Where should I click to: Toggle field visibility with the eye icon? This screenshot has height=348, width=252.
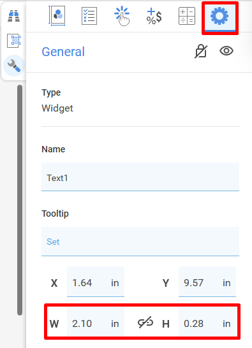tap(226, 51)
